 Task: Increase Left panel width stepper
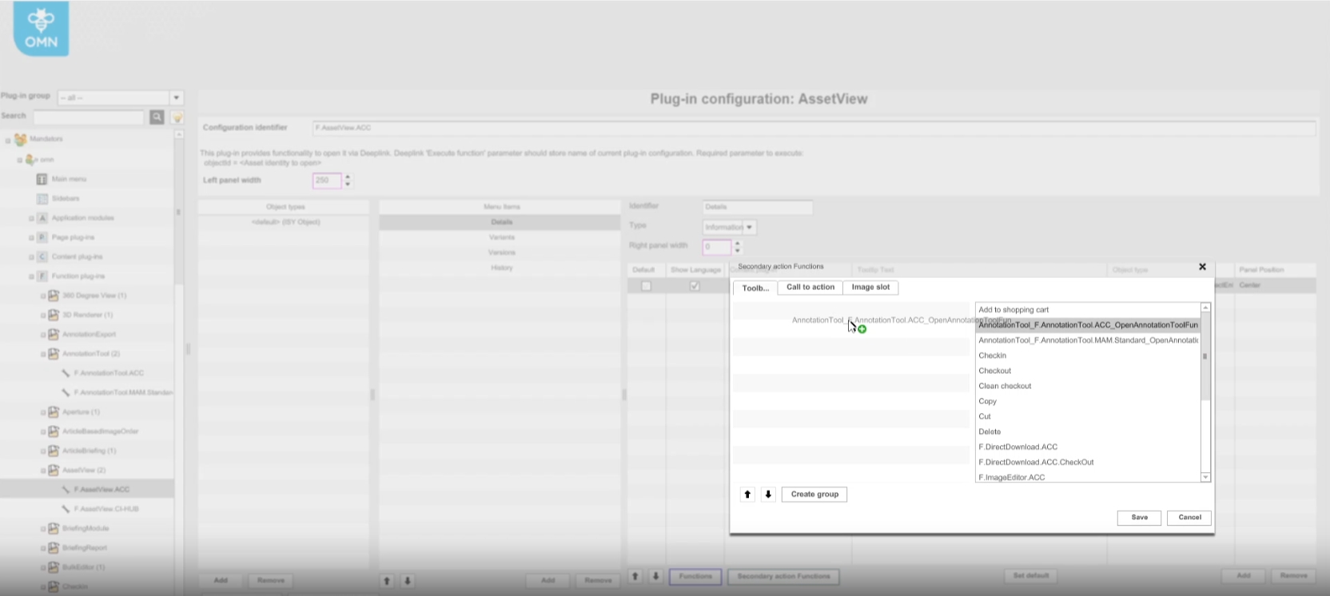pos(348,177)
